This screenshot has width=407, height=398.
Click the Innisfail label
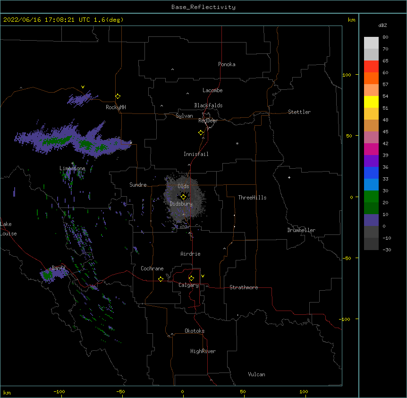pyautogui.click(x=196, y=154)
